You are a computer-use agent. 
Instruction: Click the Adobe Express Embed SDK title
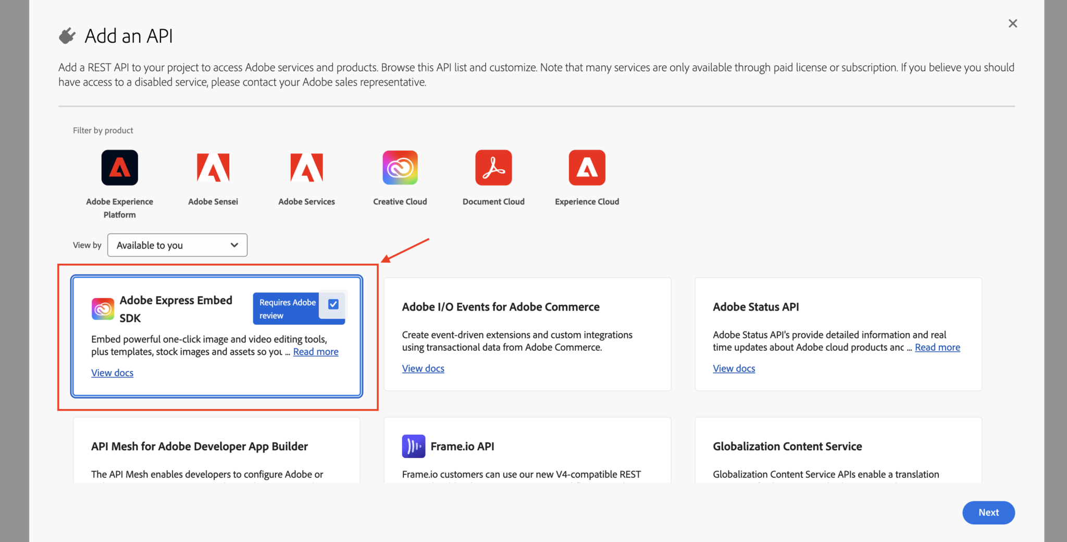pyautogui.click(x=176, y=309)
